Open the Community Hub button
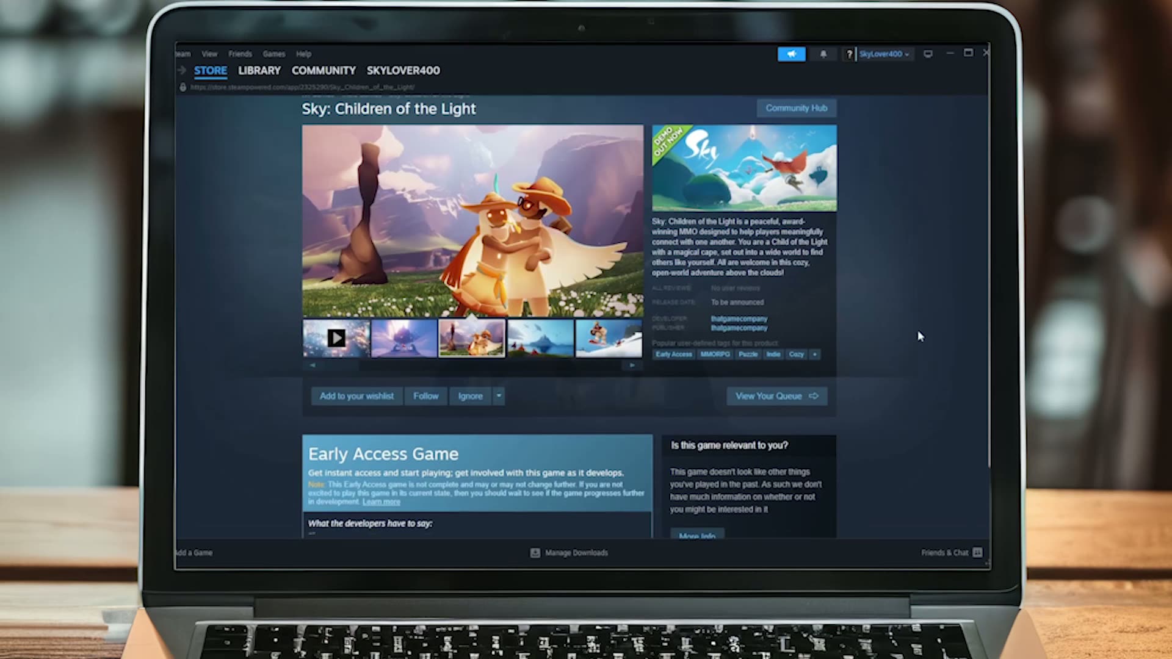This screenshot has height=659, width=1172. (x=797, y=108)
